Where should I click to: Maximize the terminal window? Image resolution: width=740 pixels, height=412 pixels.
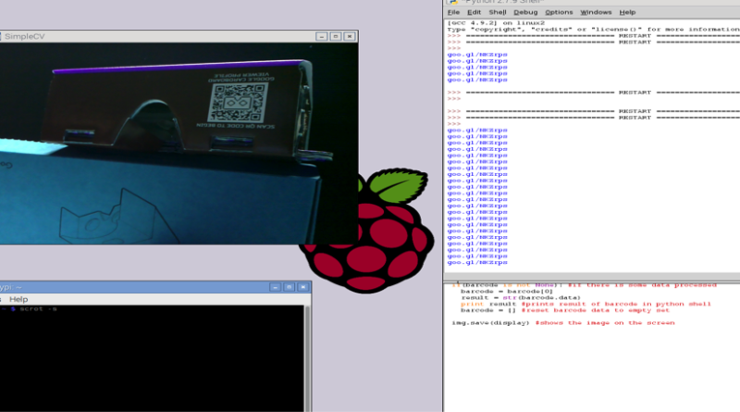(x=290, y=287)
